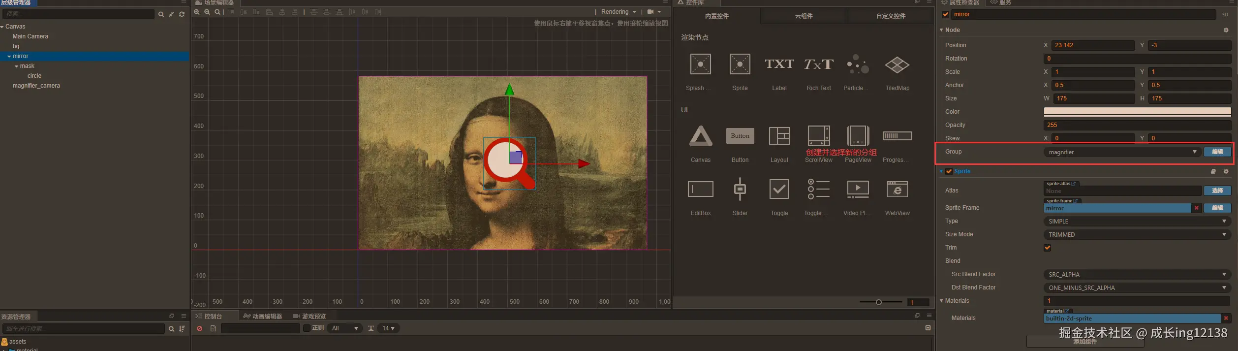Select the Main Camera node

[31, 36]
